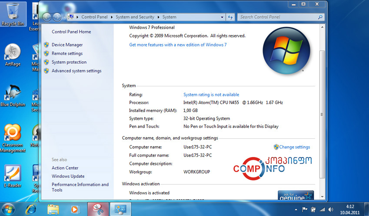Viewport: 369px width, 216px height.
Task: Open the network signal tray icon
Action: click(x=322, y=209)
